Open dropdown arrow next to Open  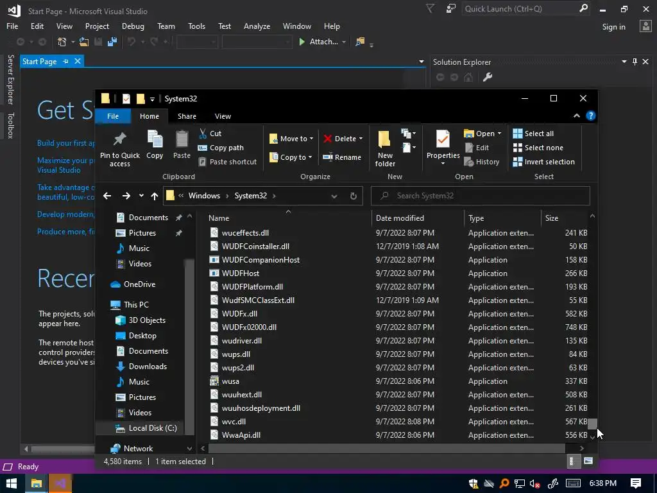click(499, 134)
